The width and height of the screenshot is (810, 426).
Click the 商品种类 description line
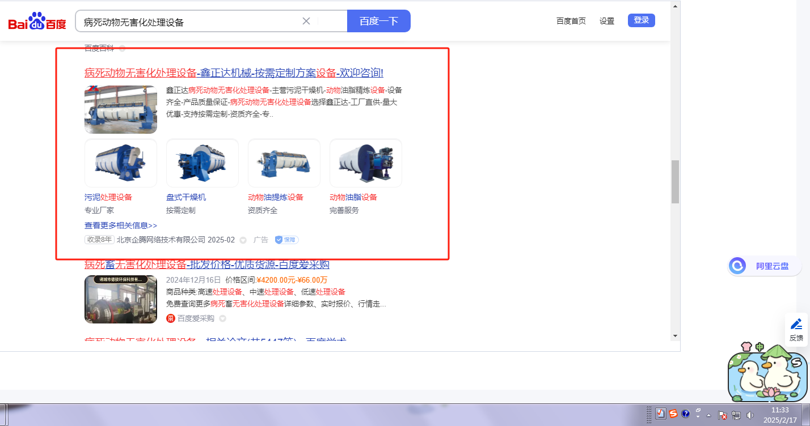pos(256,292)
